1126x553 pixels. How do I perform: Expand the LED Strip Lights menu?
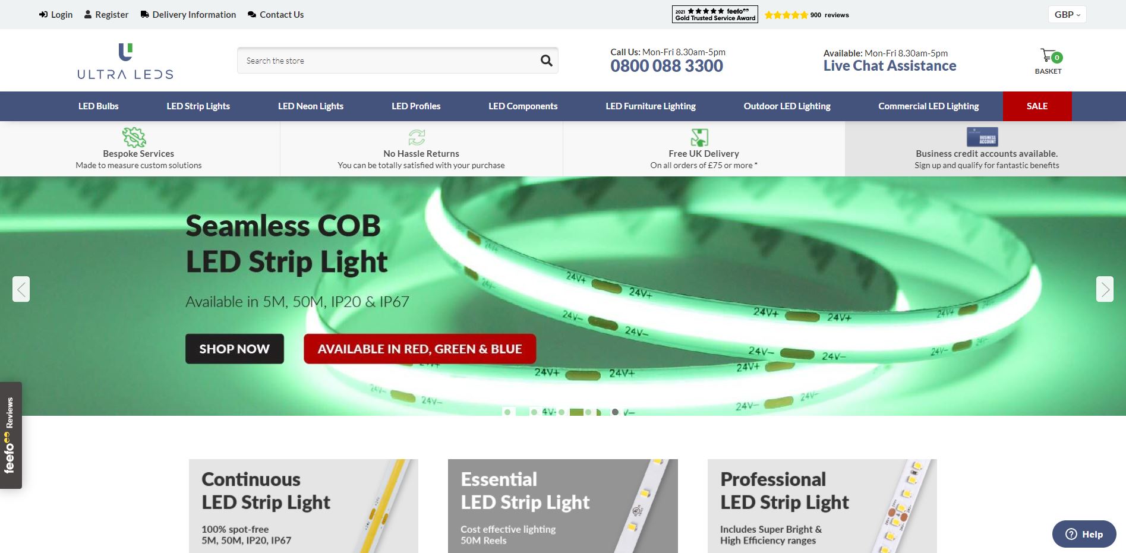coord(198,106)
